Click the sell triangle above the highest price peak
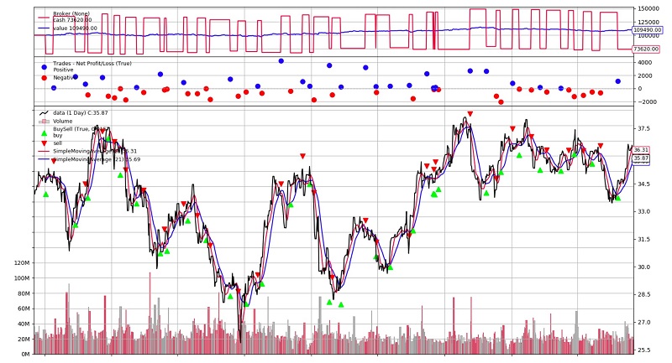 (x=470, y=114)
